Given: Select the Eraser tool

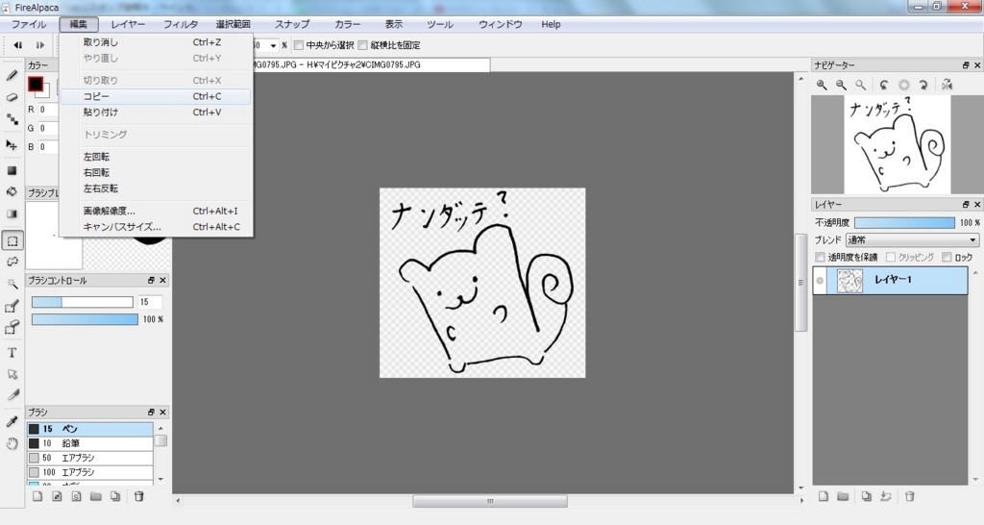Looking at the screenshot, I should coord(12,97).
